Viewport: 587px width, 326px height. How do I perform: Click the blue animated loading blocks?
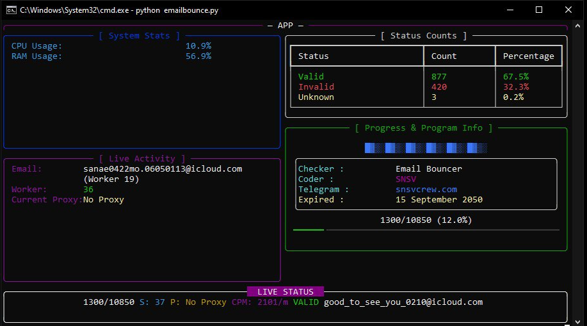[x=426, y=148]
